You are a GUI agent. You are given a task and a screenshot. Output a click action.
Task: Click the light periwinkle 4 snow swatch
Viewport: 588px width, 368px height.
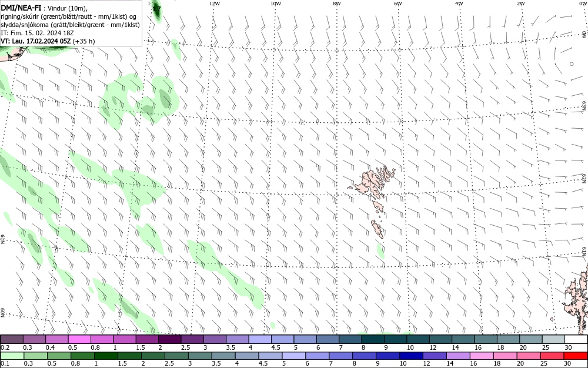(260, 340)
